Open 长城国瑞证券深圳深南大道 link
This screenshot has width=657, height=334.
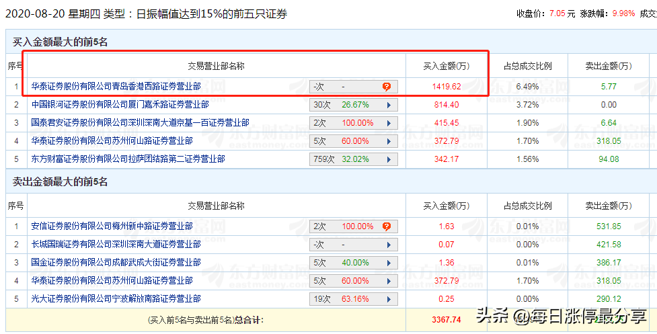116,245
